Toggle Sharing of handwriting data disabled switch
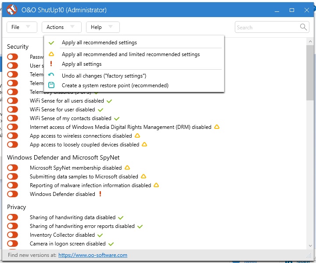This screenshot has width=316, height=263. coord(12,217)
